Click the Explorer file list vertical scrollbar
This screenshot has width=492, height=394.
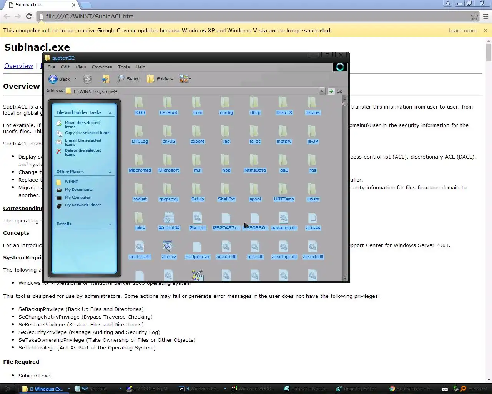pos(344,189)
